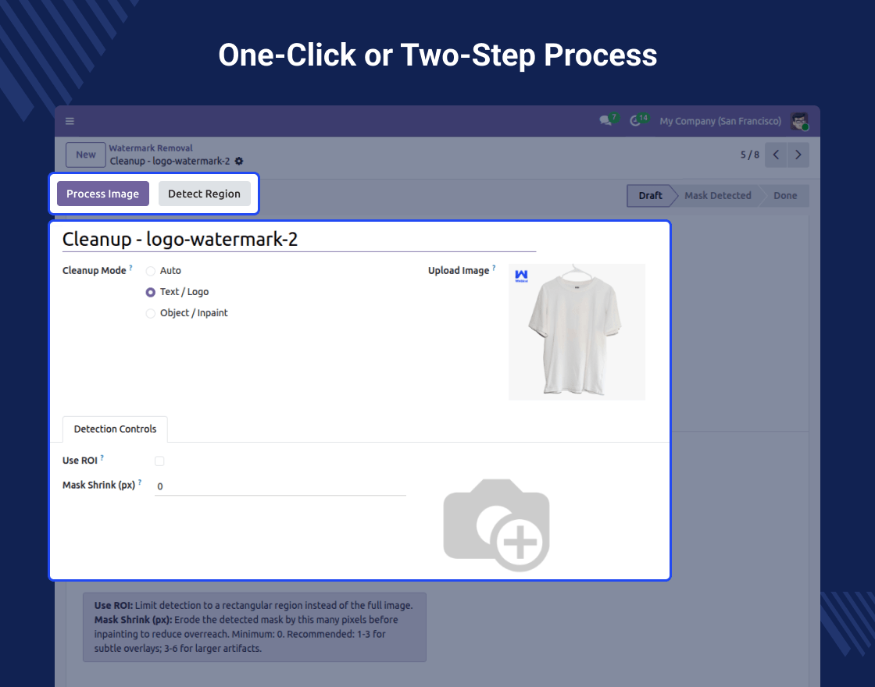Click the Upload Image help question mark
The image size is (875, 687).
pyautogui.click(x=494, y=268)
